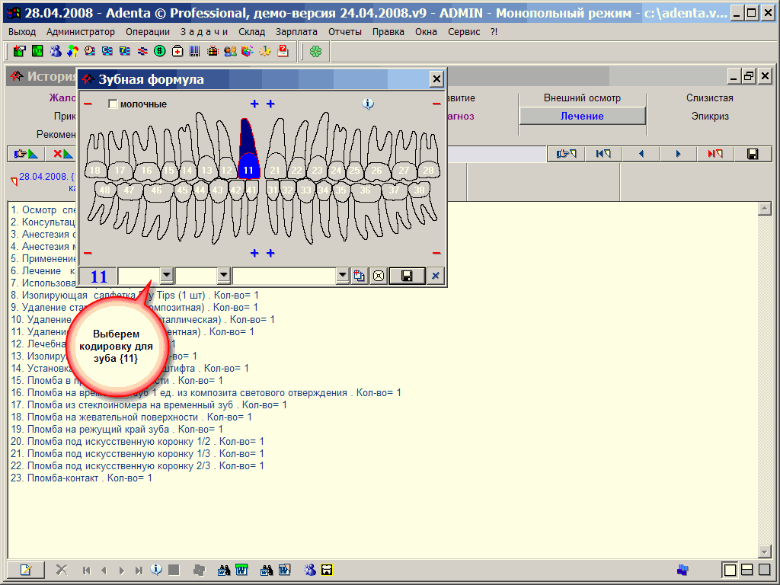Open the first dropdown next to tooth number 11
Screen dimensions: 780x585
pyautogui.click(x=167, y=276)
